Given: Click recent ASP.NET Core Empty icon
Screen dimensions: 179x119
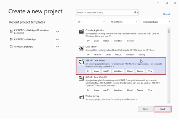Looking at the screenshot, I should (x=11, y=47).
